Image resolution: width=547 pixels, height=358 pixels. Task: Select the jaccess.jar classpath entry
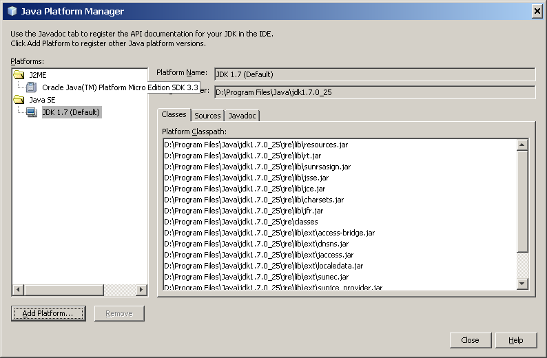click(259, 255)
